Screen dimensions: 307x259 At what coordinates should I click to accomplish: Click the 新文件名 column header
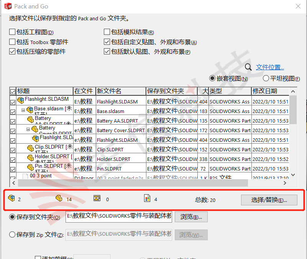[121, 91]
